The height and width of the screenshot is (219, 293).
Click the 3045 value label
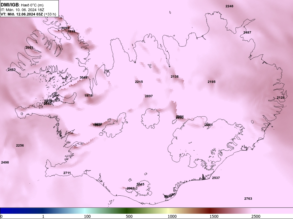tap(140, 184)
